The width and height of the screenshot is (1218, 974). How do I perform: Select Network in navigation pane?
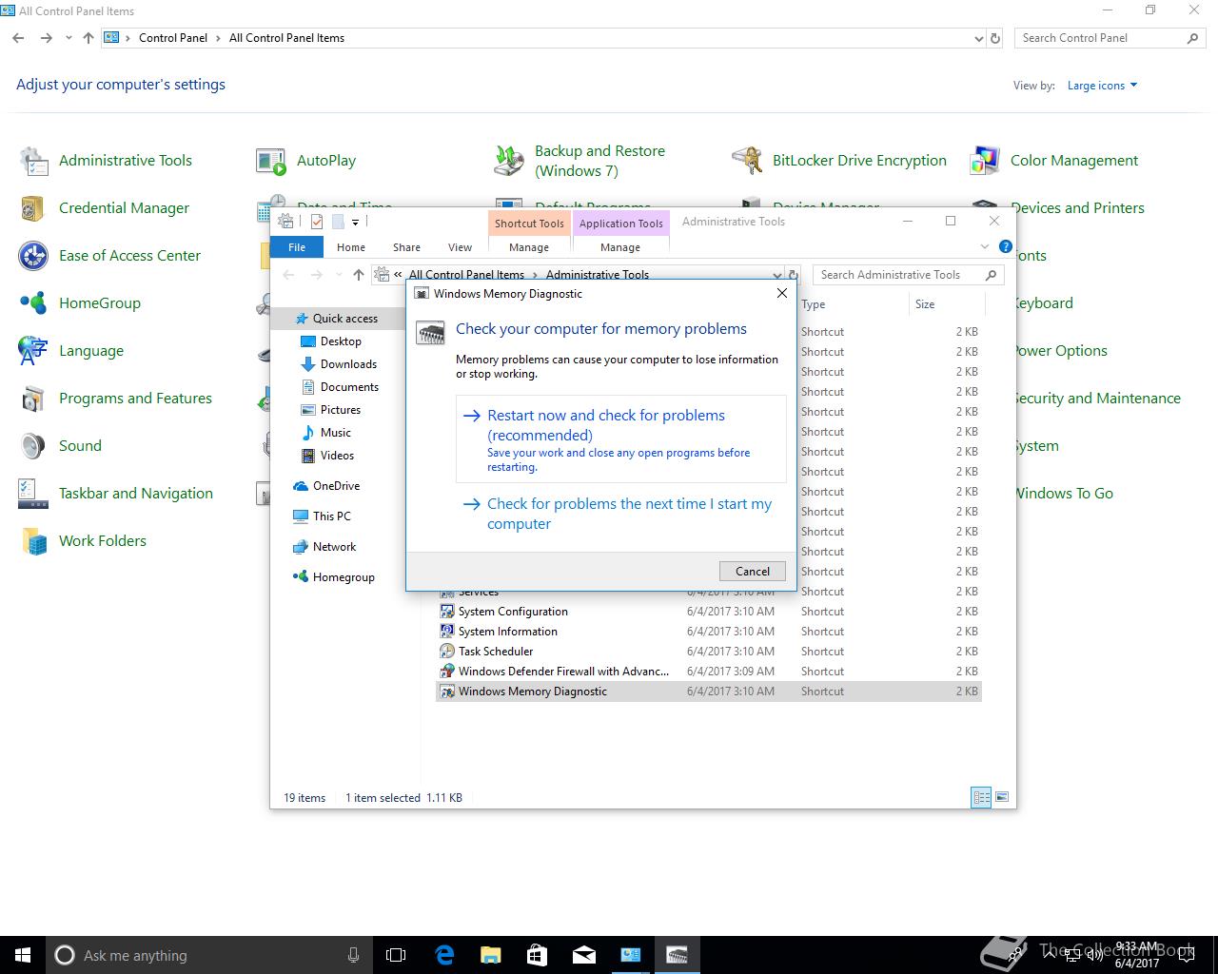334,547
